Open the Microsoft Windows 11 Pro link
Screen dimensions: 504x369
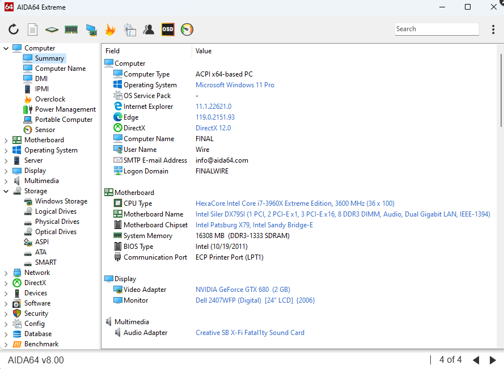(235, 85)
